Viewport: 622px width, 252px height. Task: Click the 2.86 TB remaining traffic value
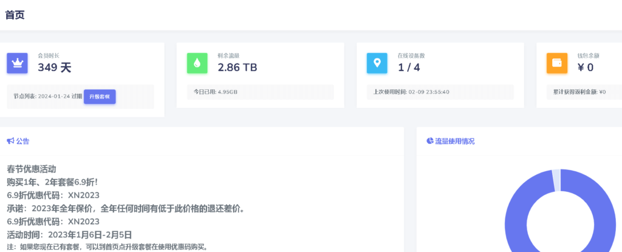[x=238, y=67]
